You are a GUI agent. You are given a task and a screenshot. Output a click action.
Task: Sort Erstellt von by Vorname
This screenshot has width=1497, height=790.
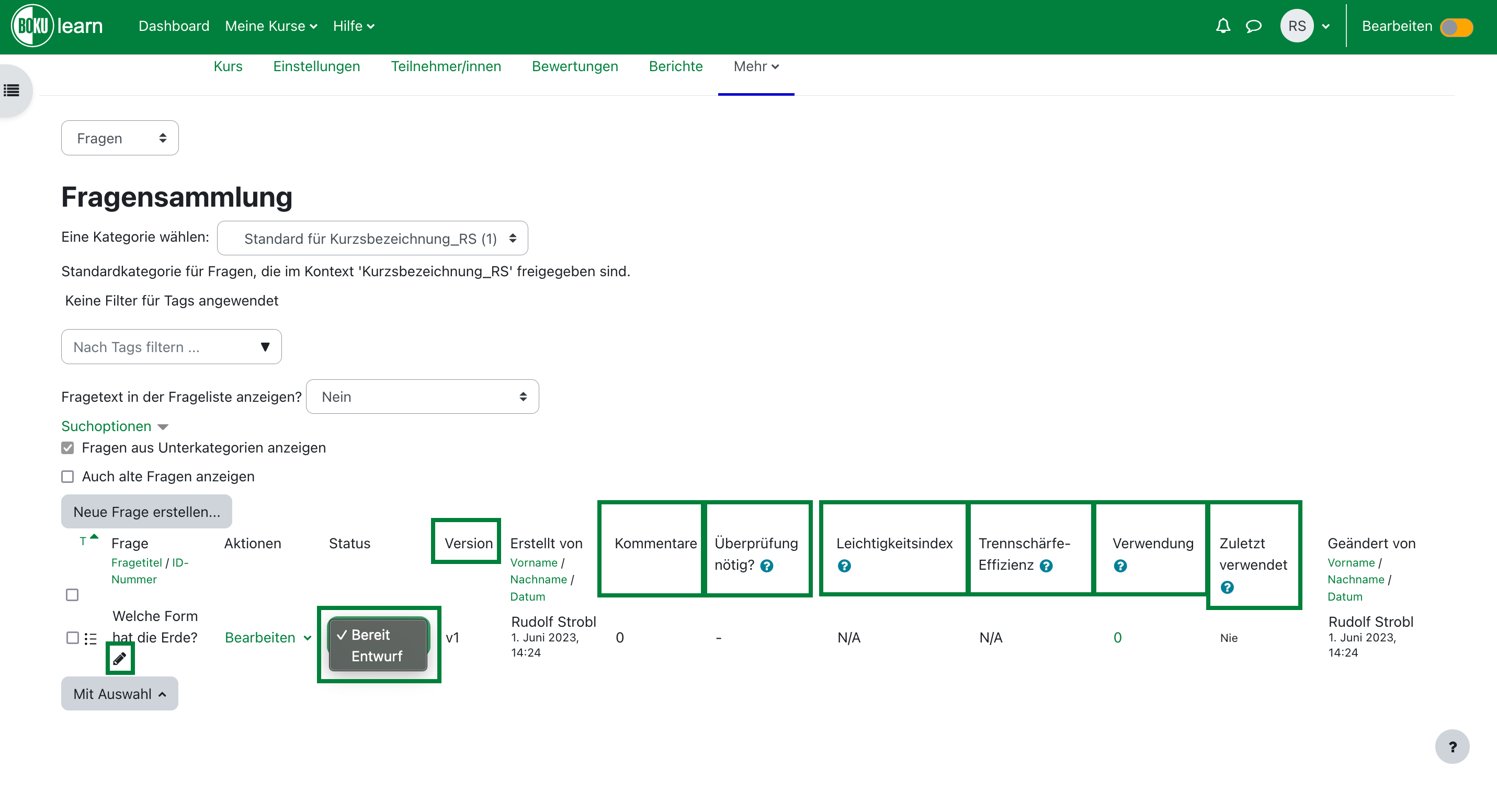[534, 563]
